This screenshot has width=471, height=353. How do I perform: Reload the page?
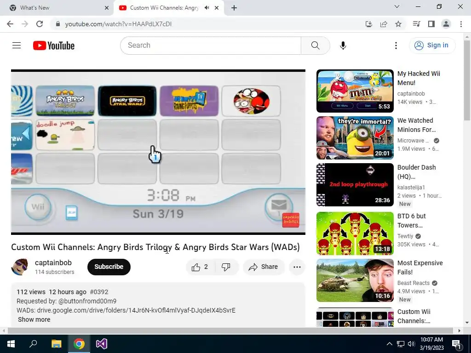(40, 24)
